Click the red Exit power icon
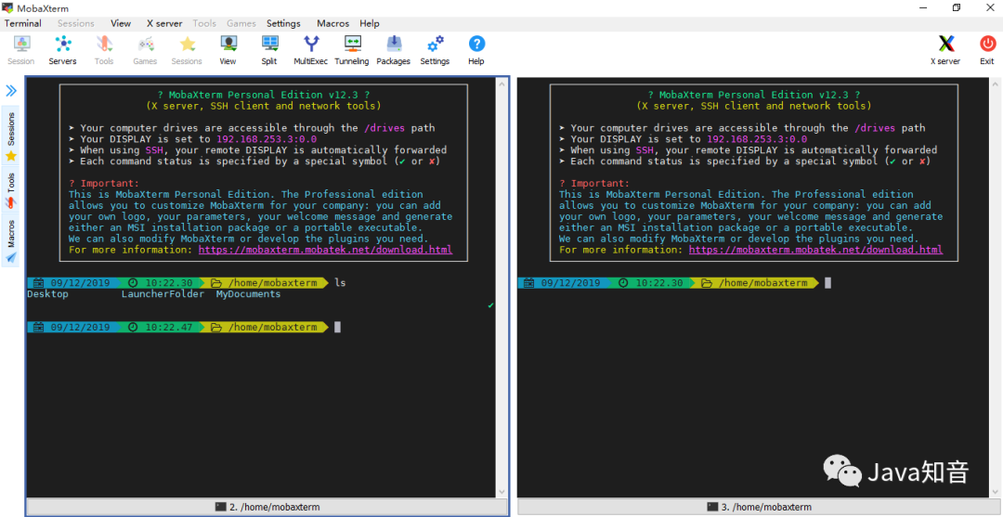This screenshot has width=1003, height=517. (987, 50)
